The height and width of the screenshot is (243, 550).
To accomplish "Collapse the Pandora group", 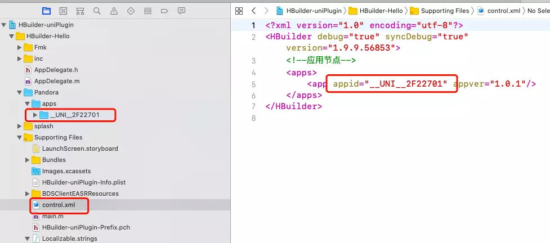I will (19, 92).
